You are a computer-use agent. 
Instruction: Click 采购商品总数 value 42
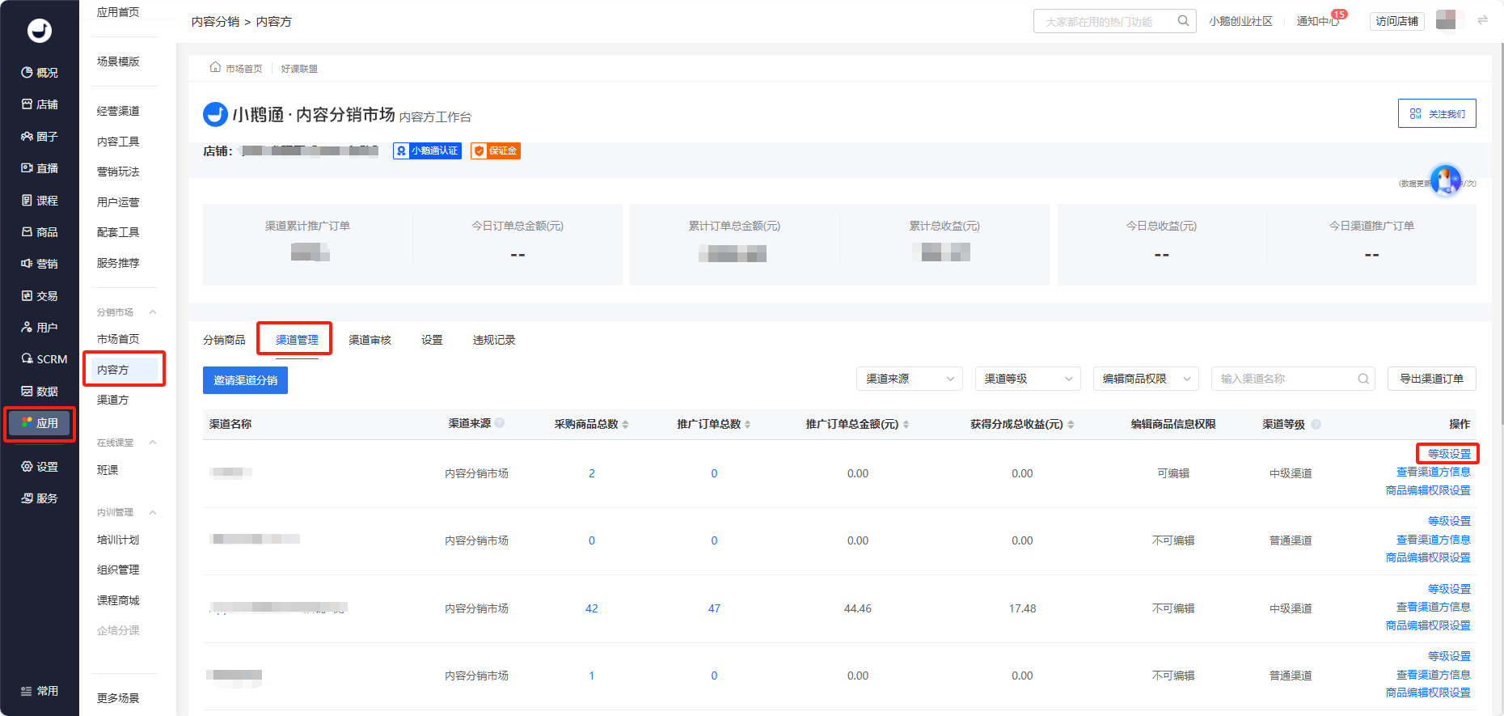[592, 608]
